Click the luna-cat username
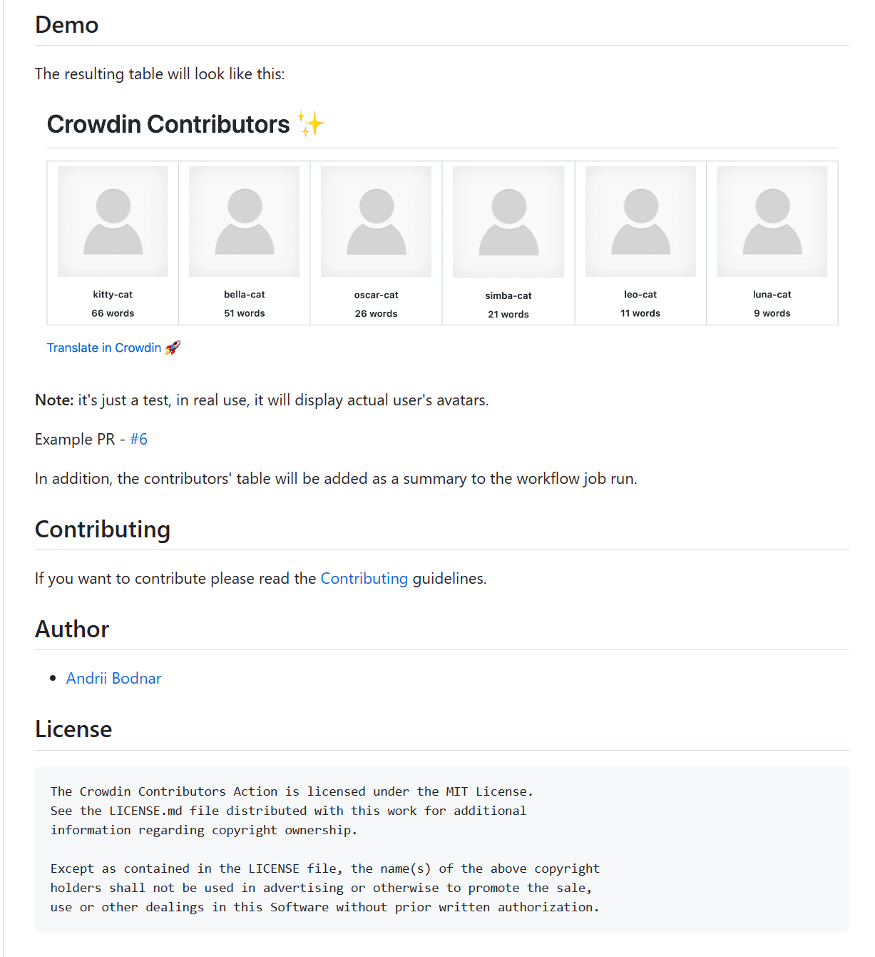 772,294
